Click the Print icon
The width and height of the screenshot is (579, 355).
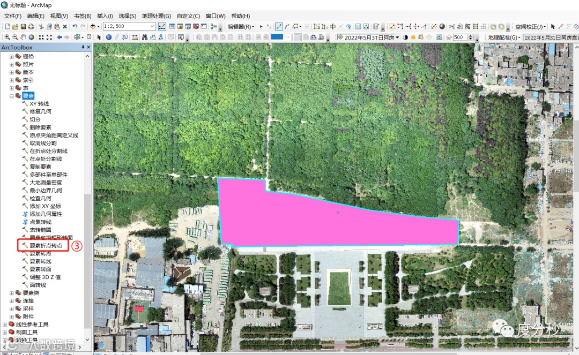31,27
